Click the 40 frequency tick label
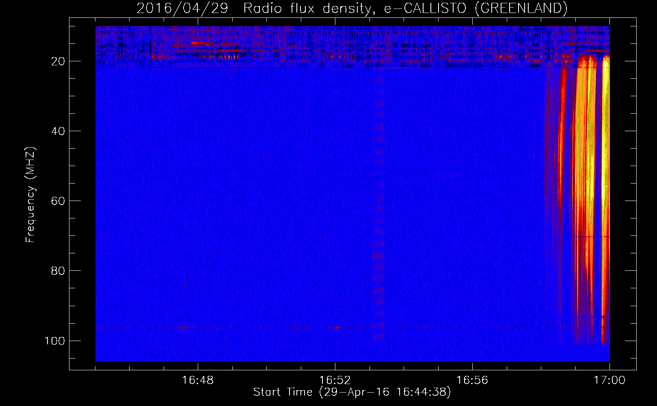The image size is (657, 406). click(x=58, y=131)
